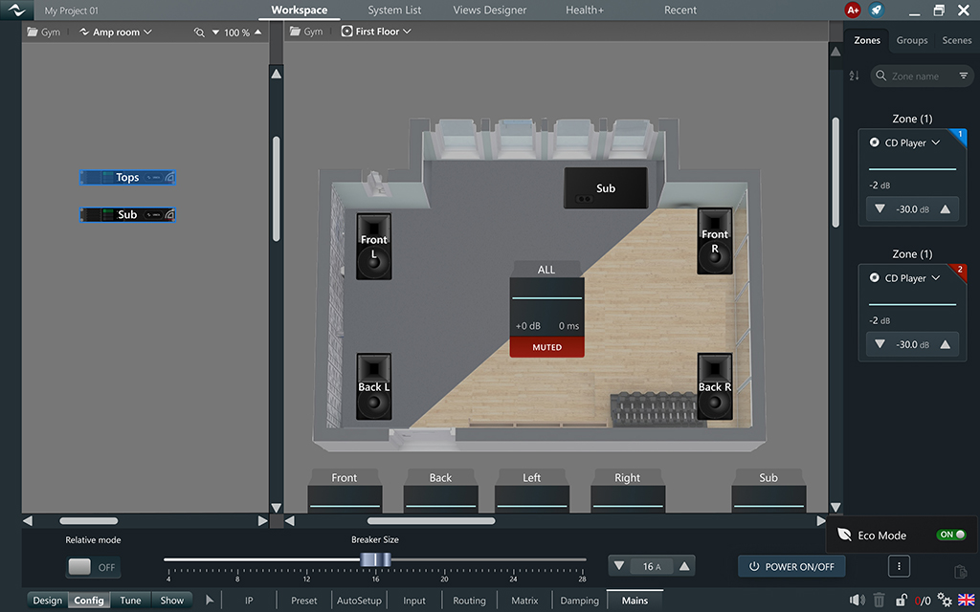Click the trash delete icon
980x612 pixels.
pos(880,601)
